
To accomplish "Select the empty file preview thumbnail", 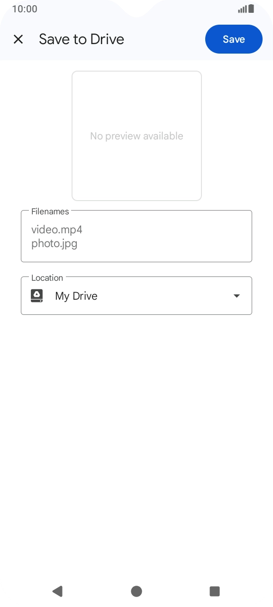I will (136, 136).
